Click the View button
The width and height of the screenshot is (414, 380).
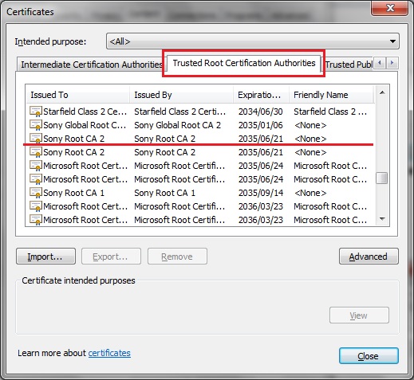(x=359, y=315)
